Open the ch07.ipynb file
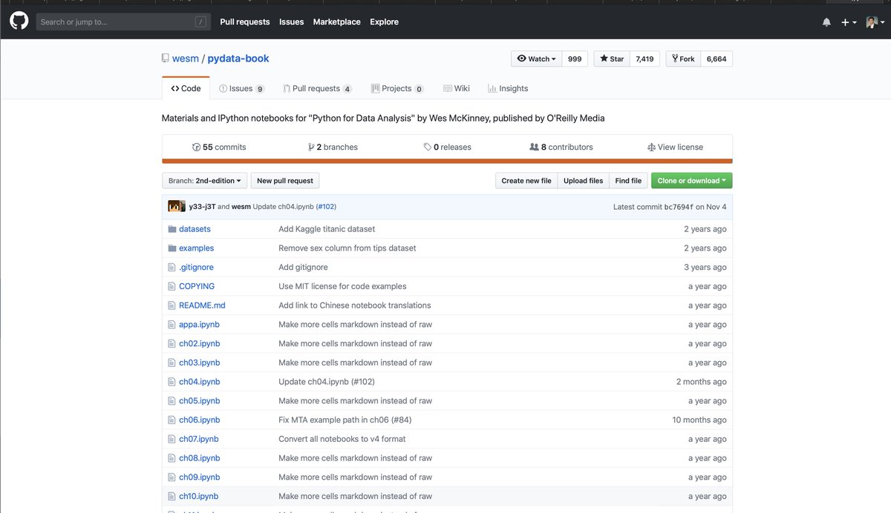 198,439
